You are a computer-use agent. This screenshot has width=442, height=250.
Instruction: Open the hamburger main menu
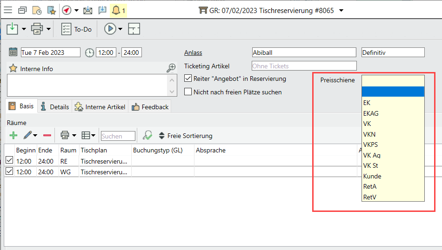coord(8,10)
